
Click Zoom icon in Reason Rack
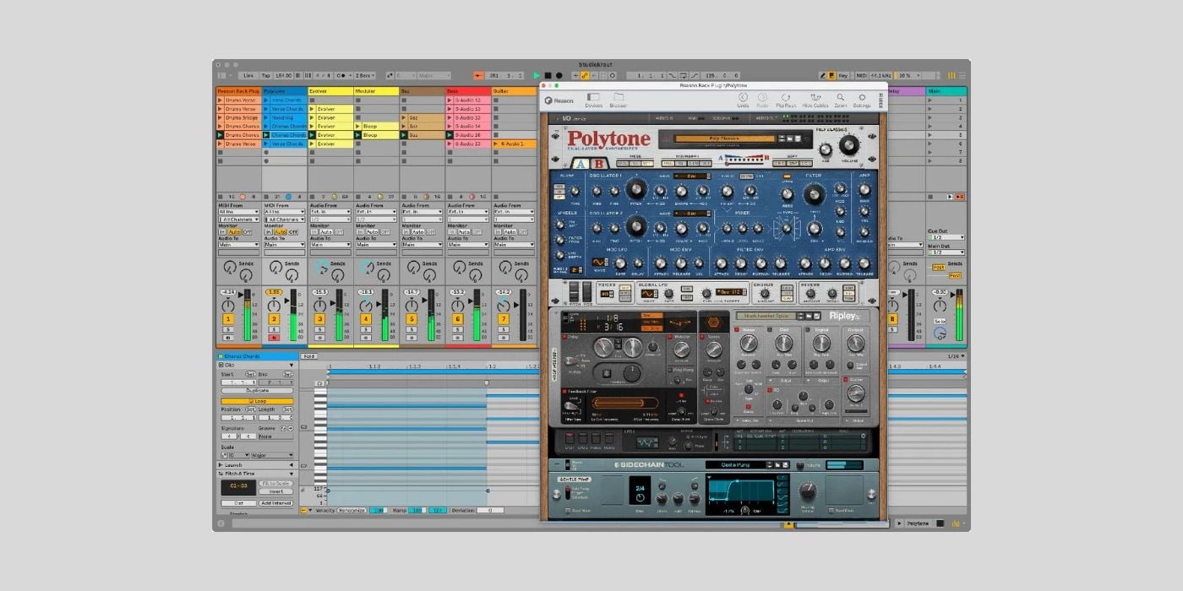841,100
